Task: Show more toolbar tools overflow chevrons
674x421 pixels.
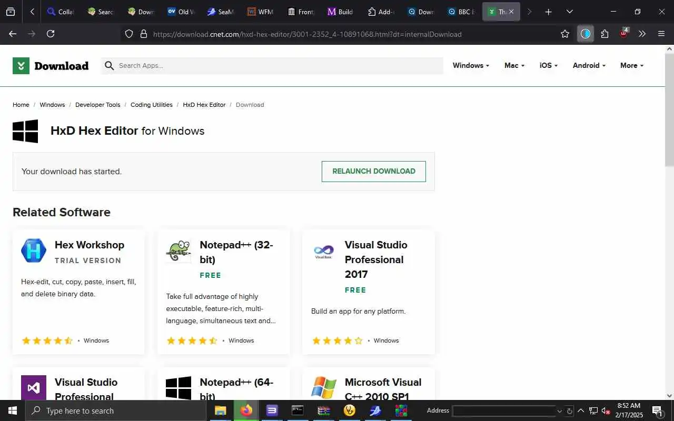Action: pyautogui.click(x=642, y=34)
